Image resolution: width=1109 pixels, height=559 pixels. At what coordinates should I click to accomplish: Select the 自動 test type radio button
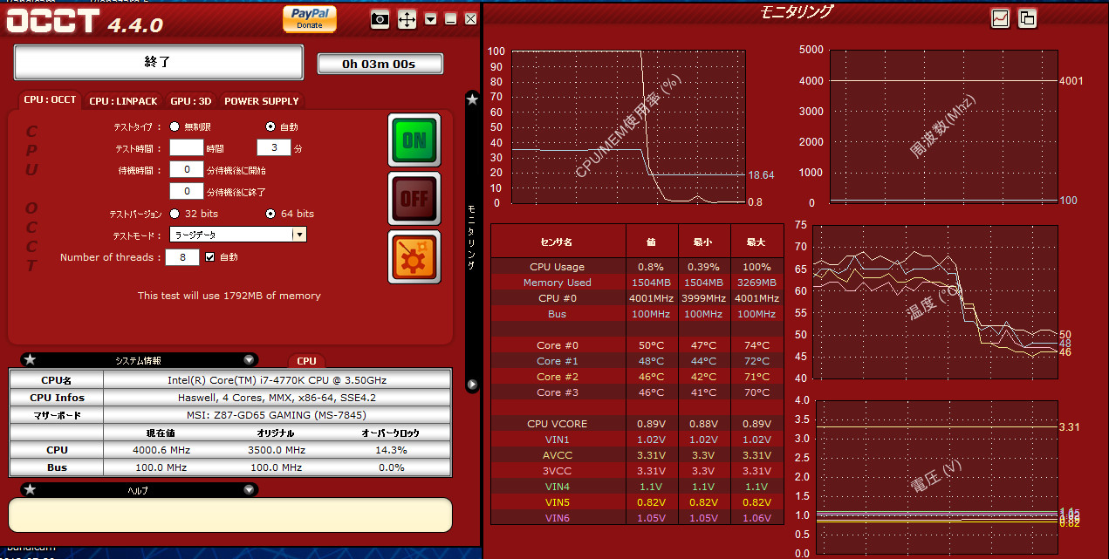click(270, 126)
